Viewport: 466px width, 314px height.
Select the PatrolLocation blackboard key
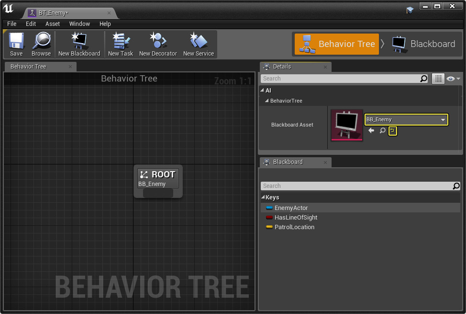(294, 227)
